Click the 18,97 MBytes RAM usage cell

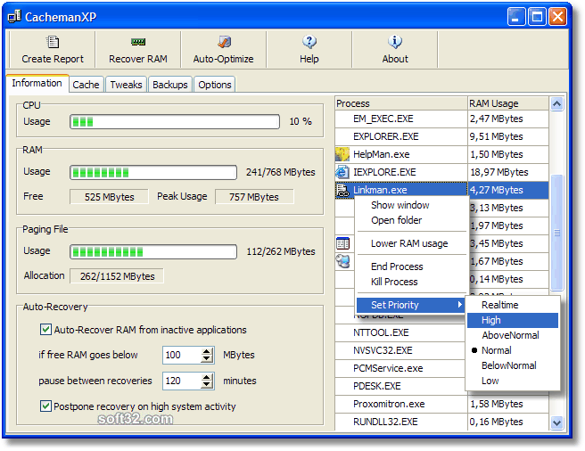[x=508, y=172]
